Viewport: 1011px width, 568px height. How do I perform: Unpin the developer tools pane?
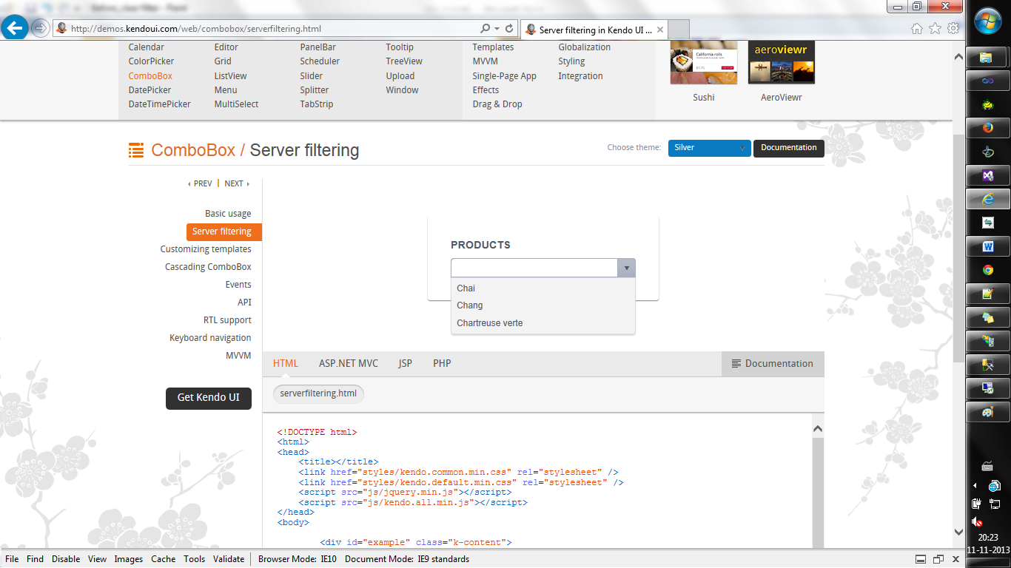[x=938, y=559]
